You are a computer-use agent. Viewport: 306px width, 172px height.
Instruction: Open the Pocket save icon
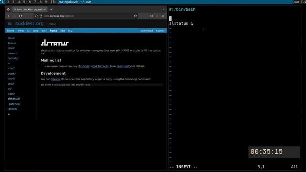pos(152,16)
